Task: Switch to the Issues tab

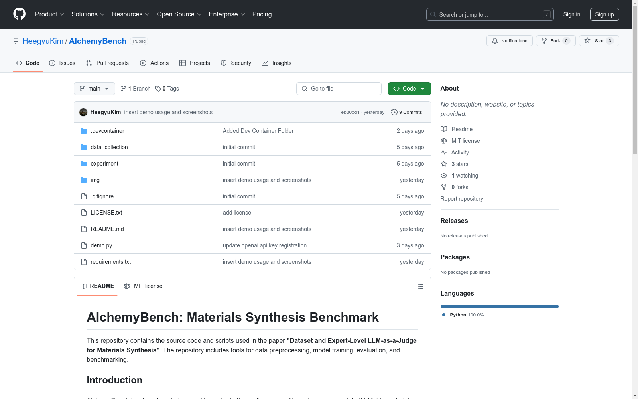Action: coord(62,63)
